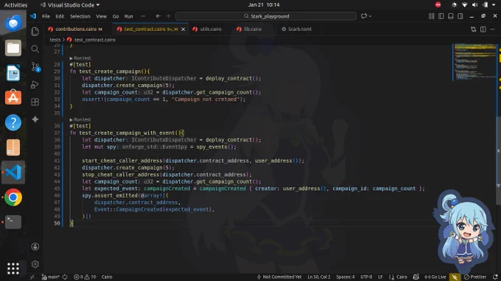The height and width of the screenshot is (281, 501).
Task: Toggle the Primary Side Bar
Action: point(441,16)
